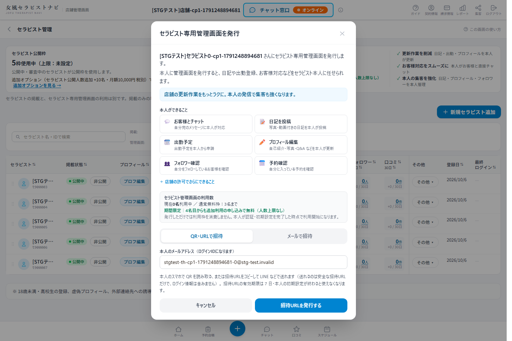Click the 本人のメールアドレス input field
The image size is (512, 341).
pyautogui.click(x=254, y=262)
